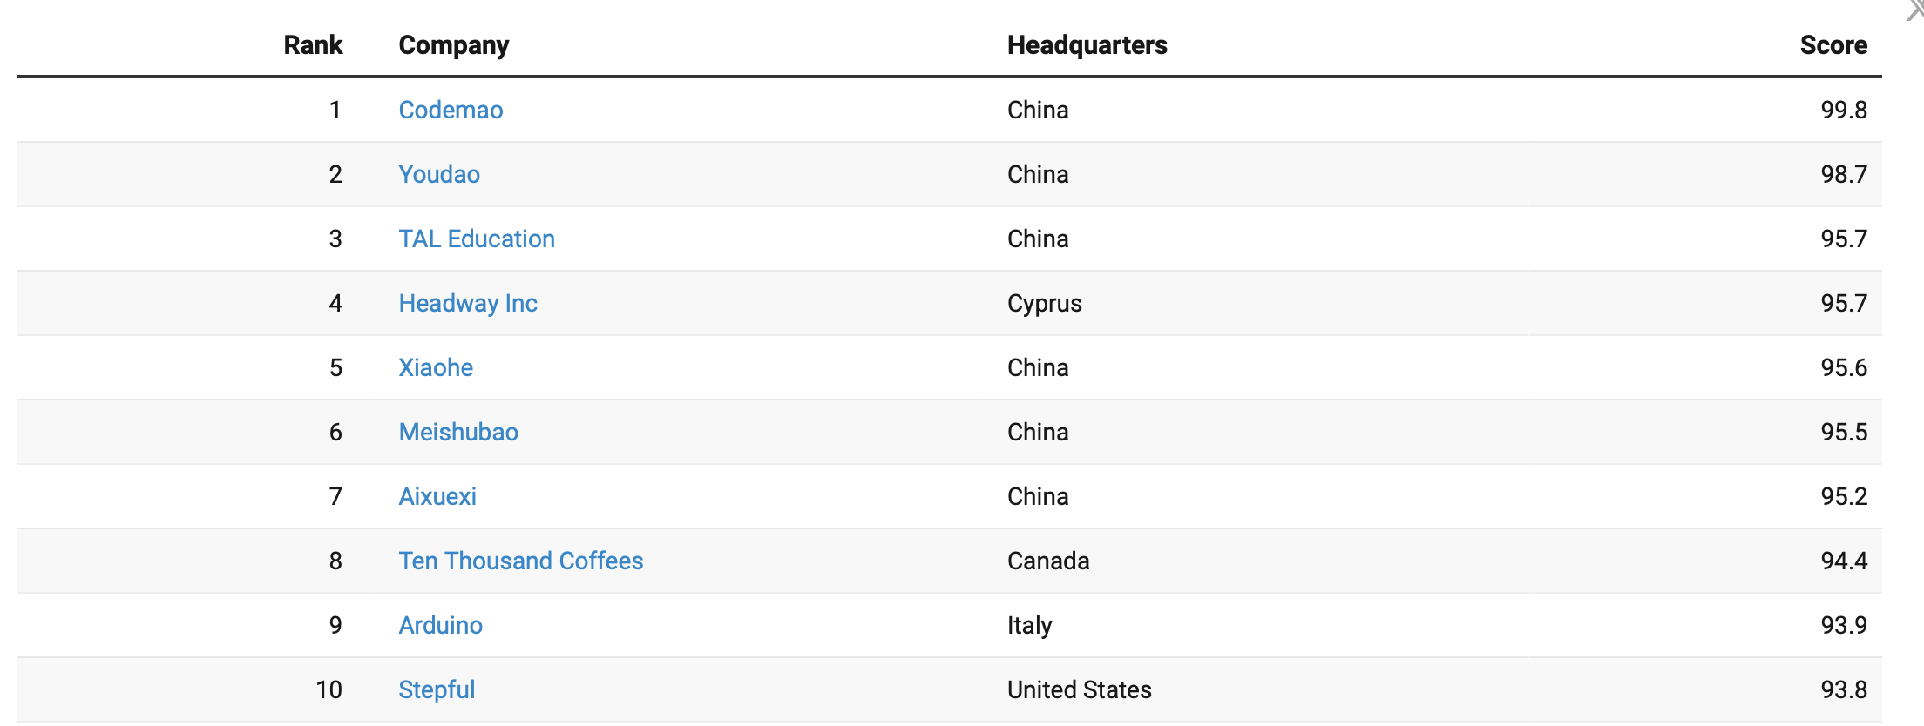The image size is (1924, 726).
Task: Open the Meishubao link
Action: (x=458, y=432)
